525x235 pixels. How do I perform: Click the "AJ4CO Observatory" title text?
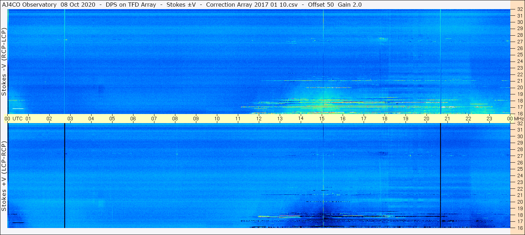point(29,5)
